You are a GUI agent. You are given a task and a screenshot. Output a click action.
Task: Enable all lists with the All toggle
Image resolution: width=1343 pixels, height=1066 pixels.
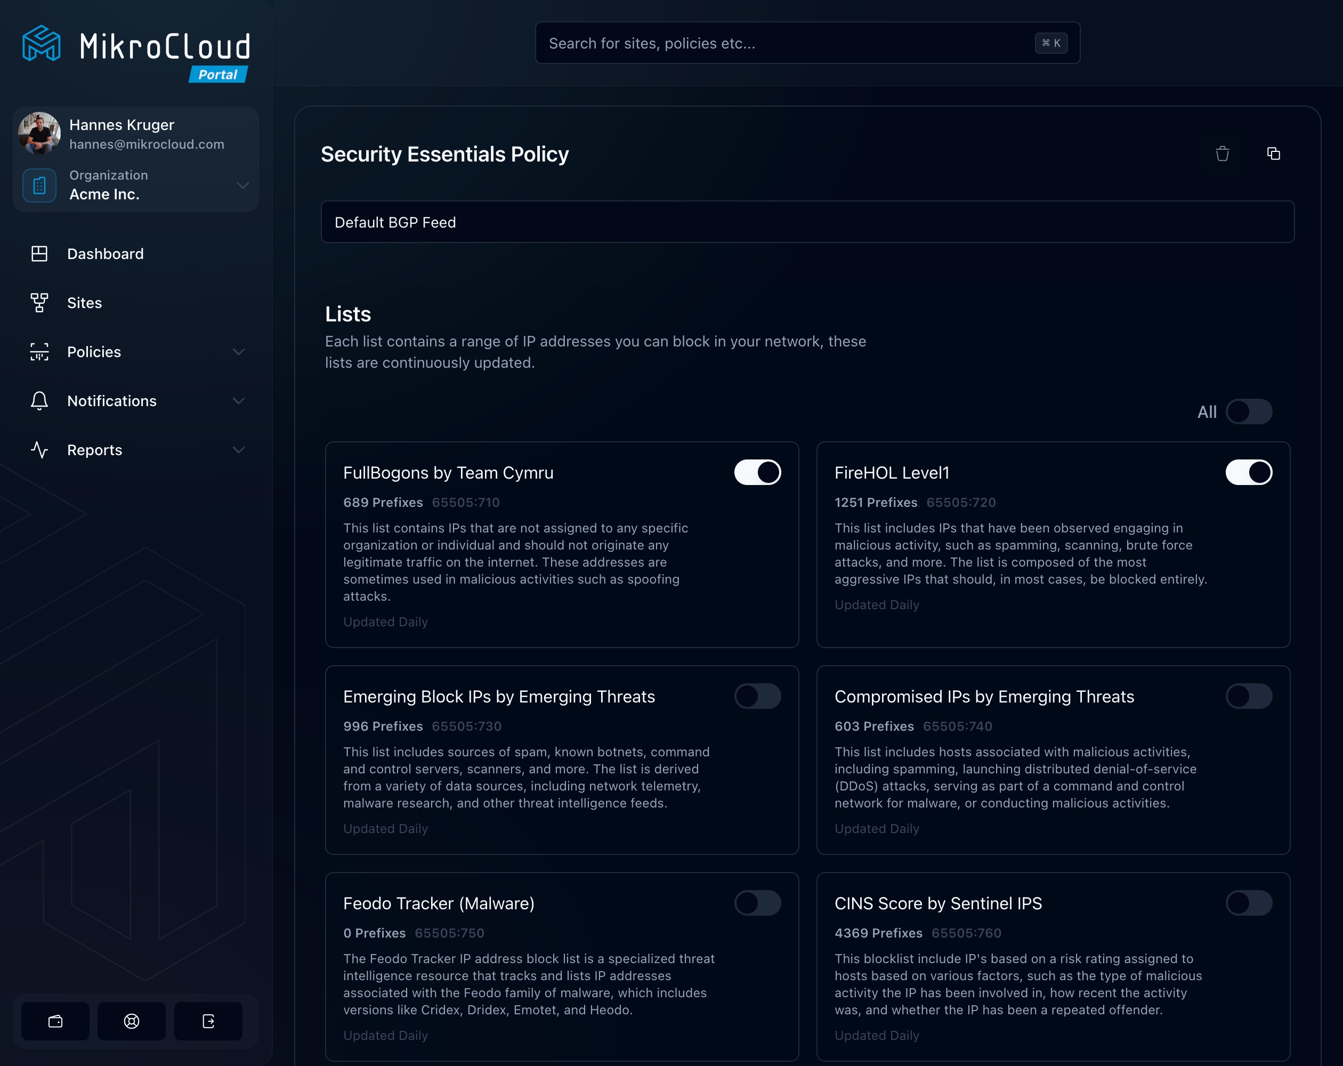[1249, 412]
